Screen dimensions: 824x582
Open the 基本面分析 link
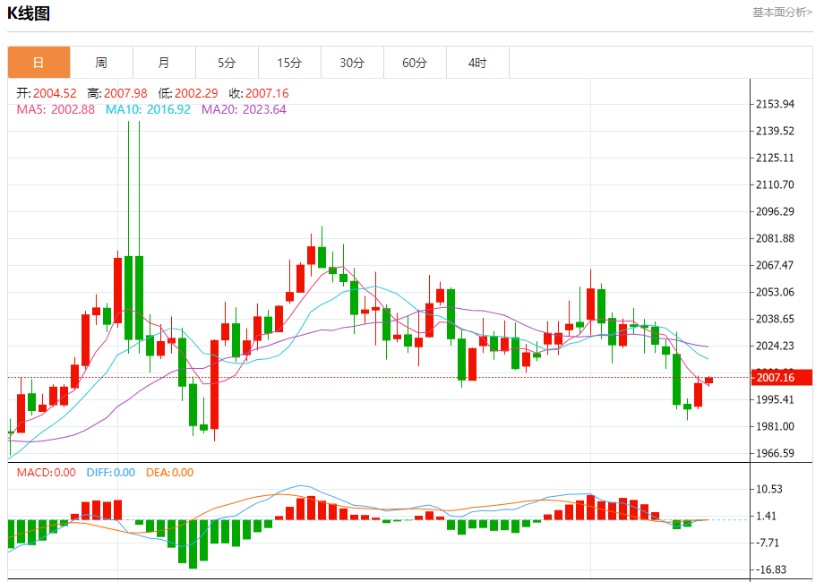(782, 12)
